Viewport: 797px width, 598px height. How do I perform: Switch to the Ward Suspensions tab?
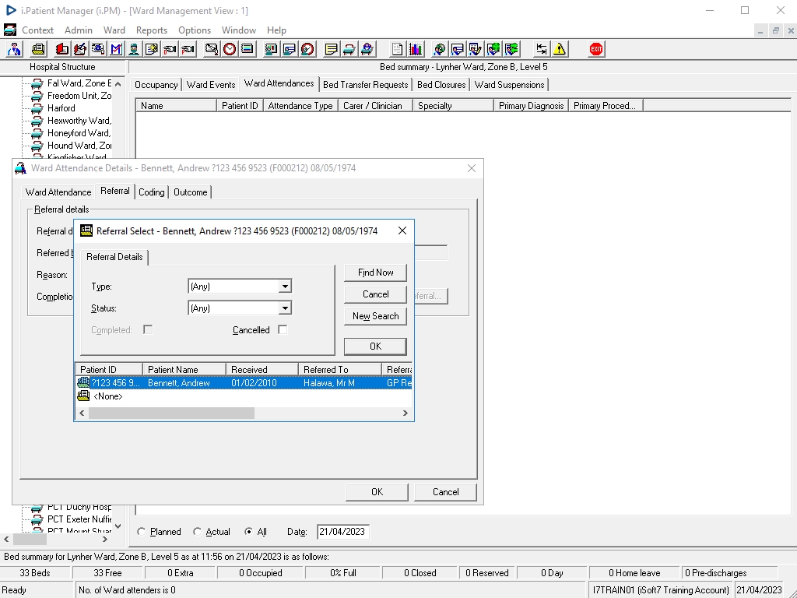tap(509, 85)
